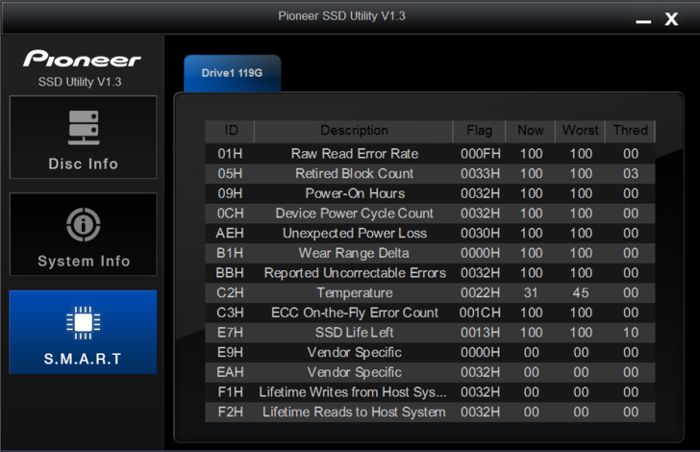700x452 pixels.
Task: Click the Pioneer logo
Action: click(x=82, y=59)
